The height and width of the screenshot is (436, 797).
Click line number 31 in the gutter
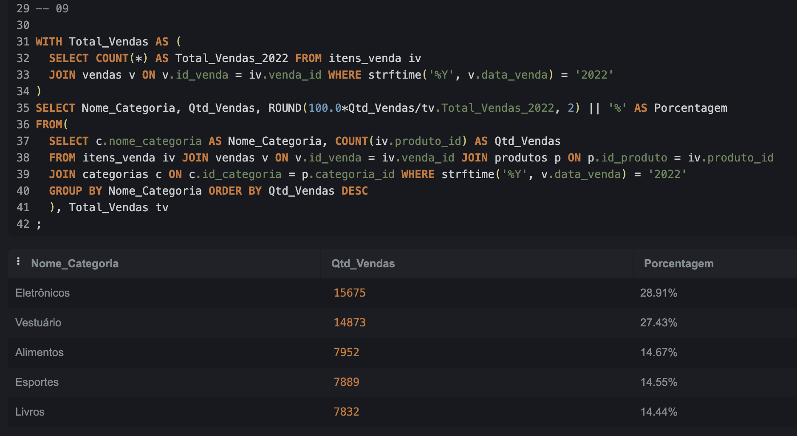[23, 42]
